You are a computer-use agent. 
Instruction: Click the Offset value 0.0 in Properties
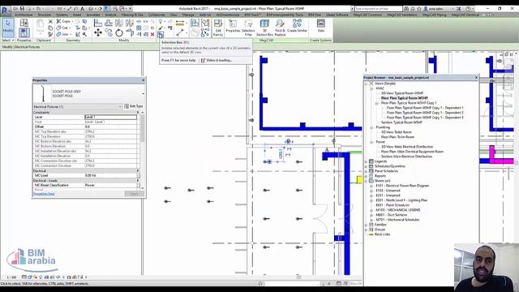[x=110, y=127]
